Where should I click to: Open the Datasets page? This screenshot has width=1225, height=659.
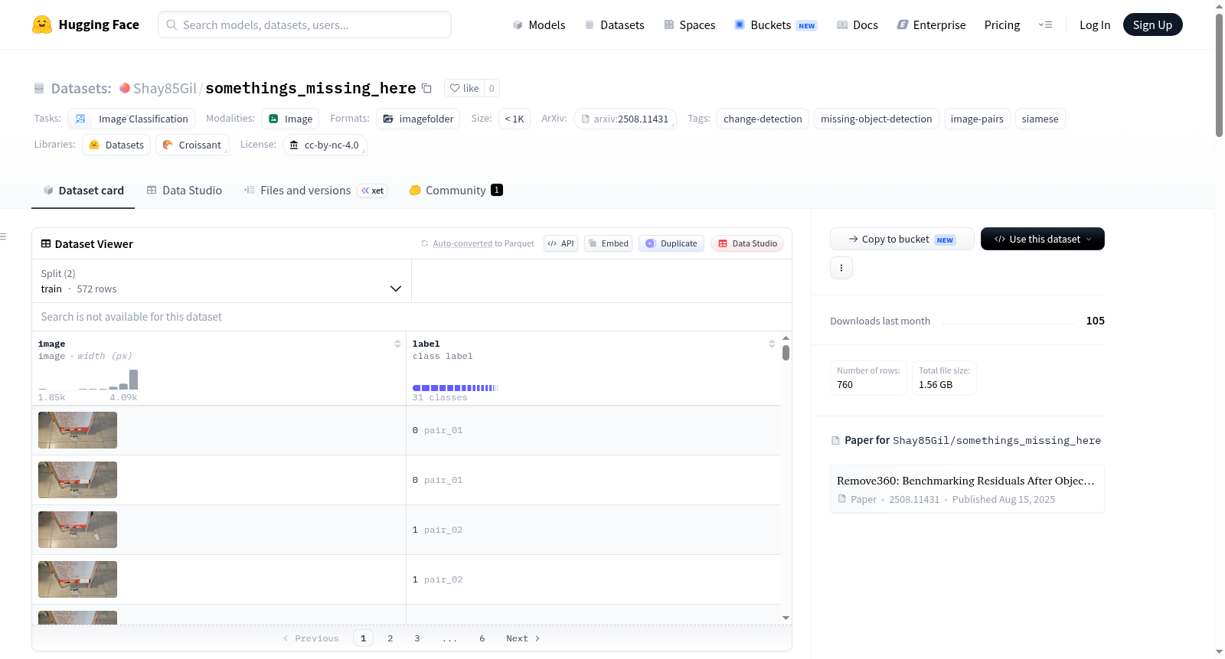pyautogui.click(x=615, y=24)
